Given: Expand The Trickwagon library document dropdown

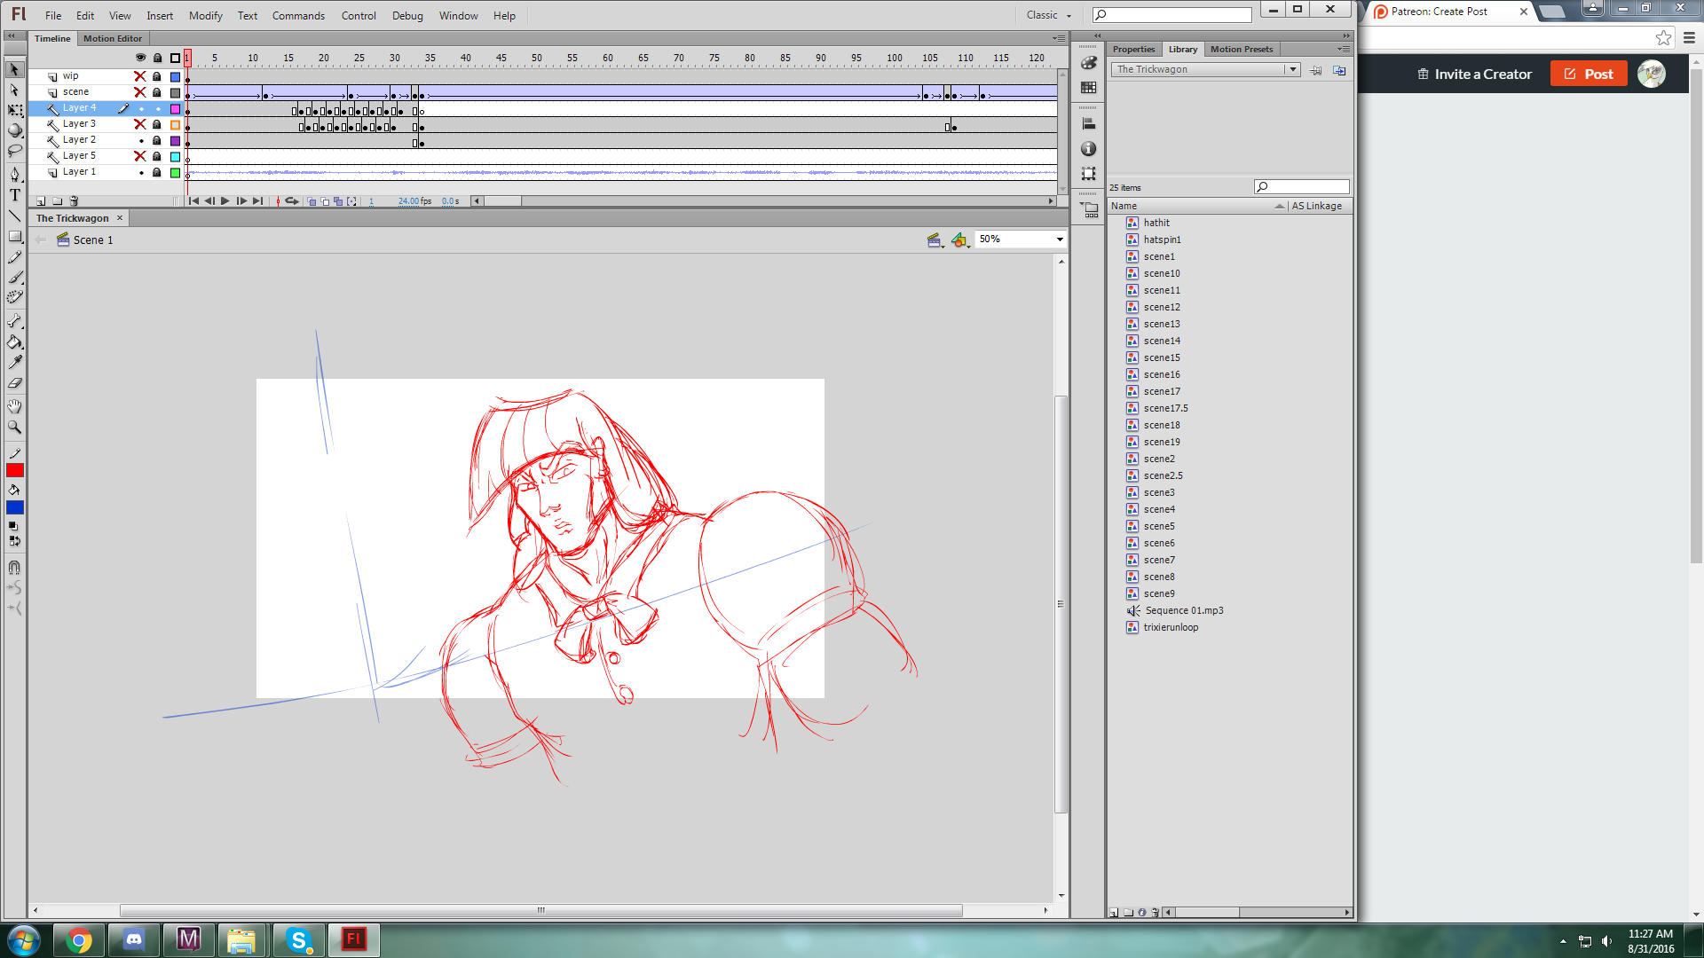Looking at the screenshot, I should point(1292,69).
